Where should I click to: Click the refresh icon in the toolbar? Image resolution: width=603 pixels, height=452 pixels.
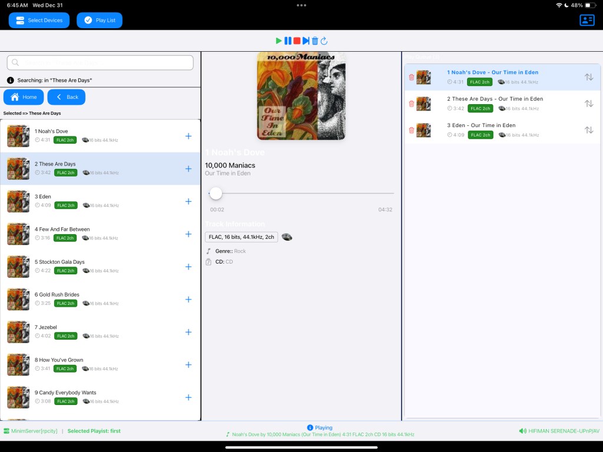tap(324, 41)
